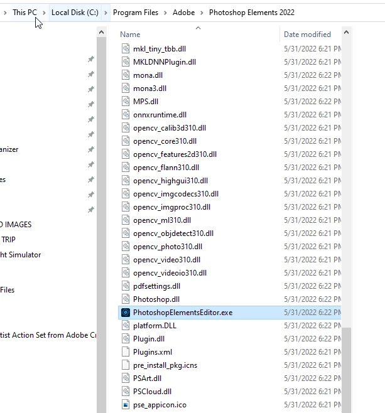385x413 pixels.
Task: Click the date modified of pdfsettings.dll
Action: (x=313, y=286)
